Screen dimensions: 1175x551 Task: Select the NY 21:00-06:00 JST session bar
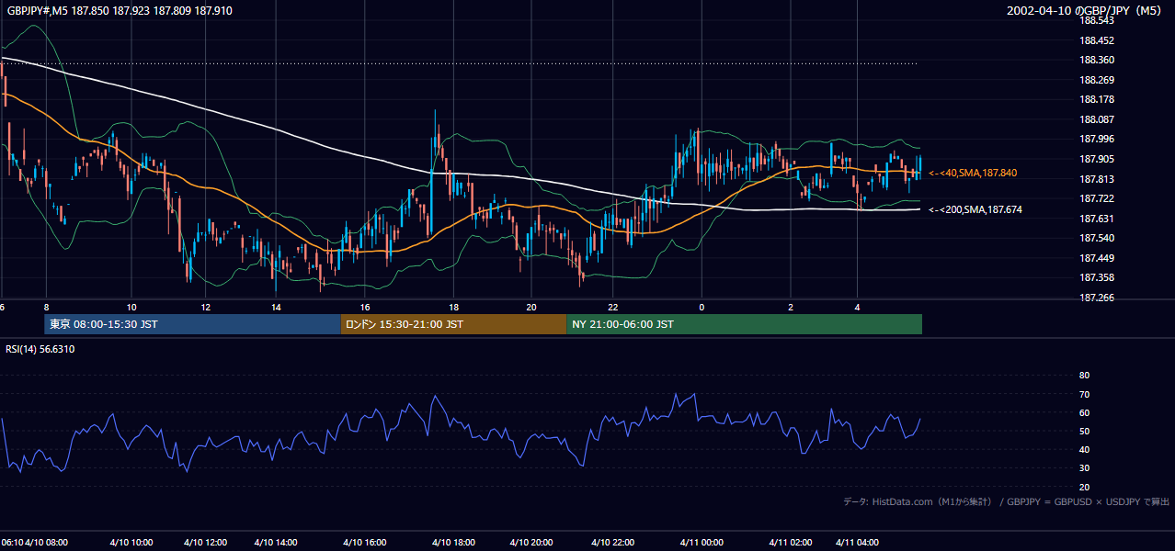point(744,324)
